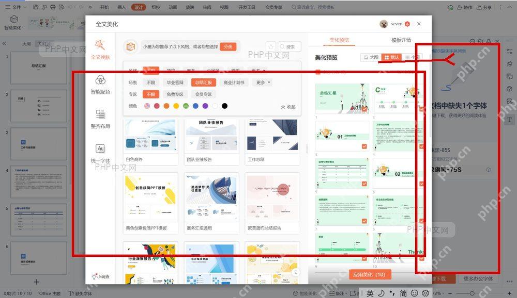Collapse filters with 收起 chevron
Image resolution: width=517 pixels, height=298 pixels.
[288, 107]
